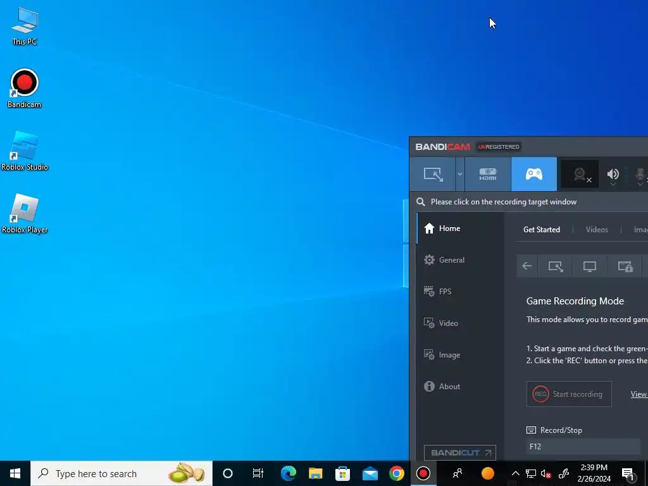Open the This PC desktop icon
Image resolution: width=648 pixels, height=486 pixels.
click(x=25, y=27)
